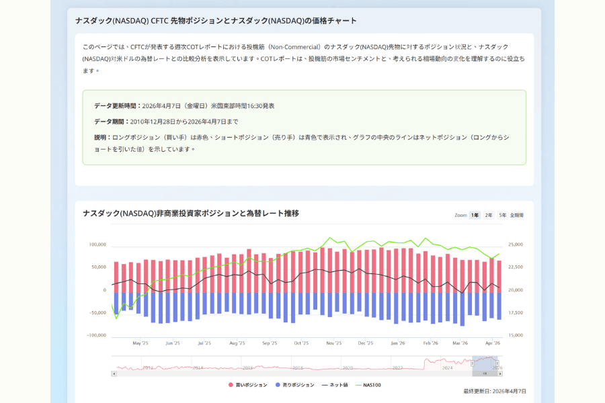
Task: Select the 1年 zoom range button
Action: (x=475, y=216)
